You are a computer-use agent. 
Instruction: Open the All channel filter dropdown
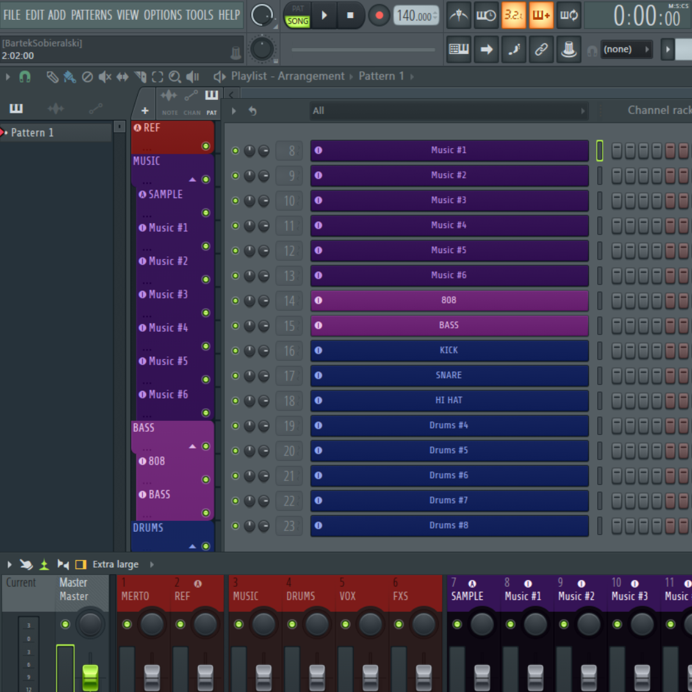449,111
